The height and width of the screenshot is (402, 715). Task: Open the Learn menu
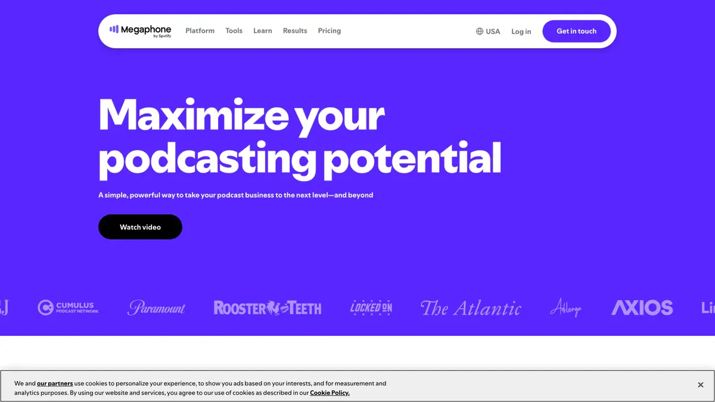(262, 30)
